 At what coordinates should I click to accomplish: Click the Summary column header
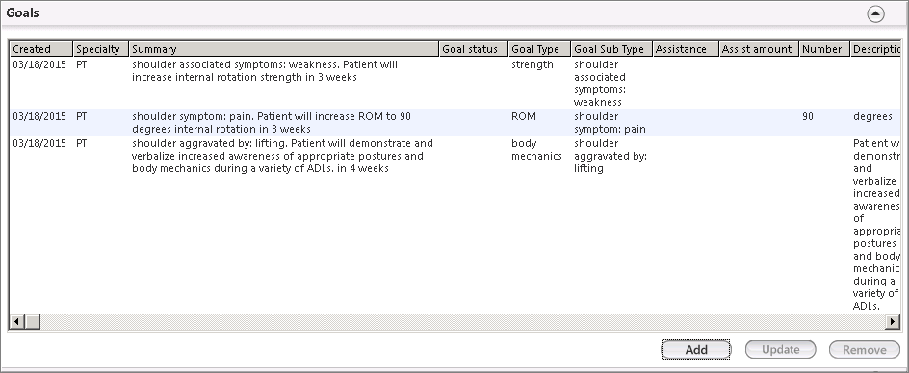[x=284, y=49]
